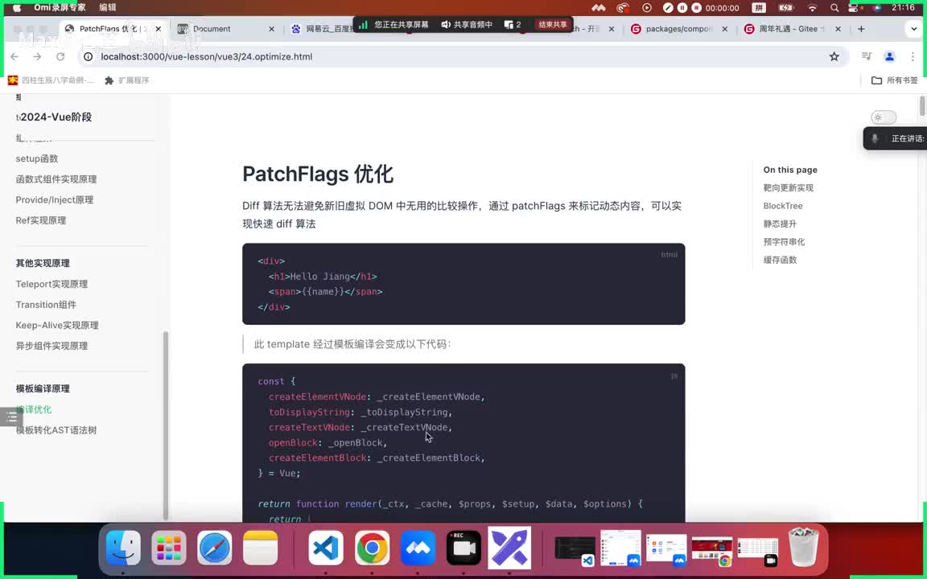The image size is (927, 579).
Task: Click the Wi-Fi icon in menu bar
Action: pyautogui.click(x=812, y=8)
